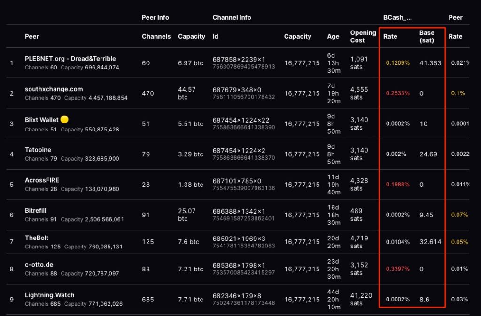
Task: Click channel id 687454×1224×2
Action: [x=239, y=151]
